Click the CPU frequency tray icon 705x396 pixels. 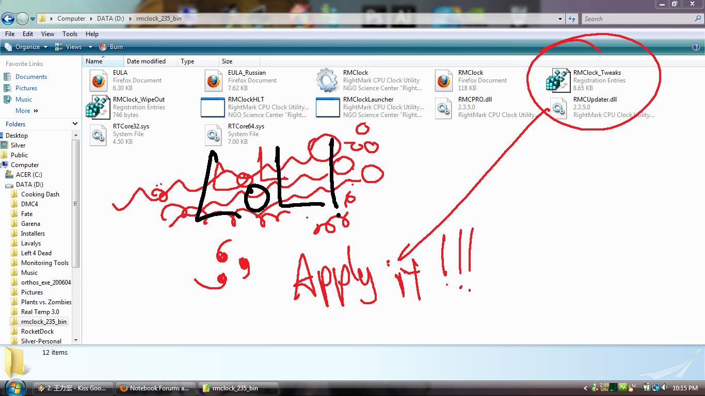click(603, 387)
